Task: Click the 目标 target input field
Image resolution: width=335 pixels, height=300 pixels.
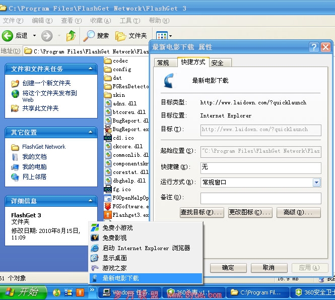Action: click(x=260, y=130)
